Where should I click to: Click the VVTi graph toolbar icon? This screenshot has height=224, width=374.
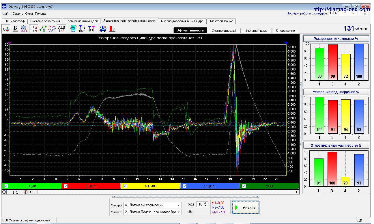click(x=52, y=29)
